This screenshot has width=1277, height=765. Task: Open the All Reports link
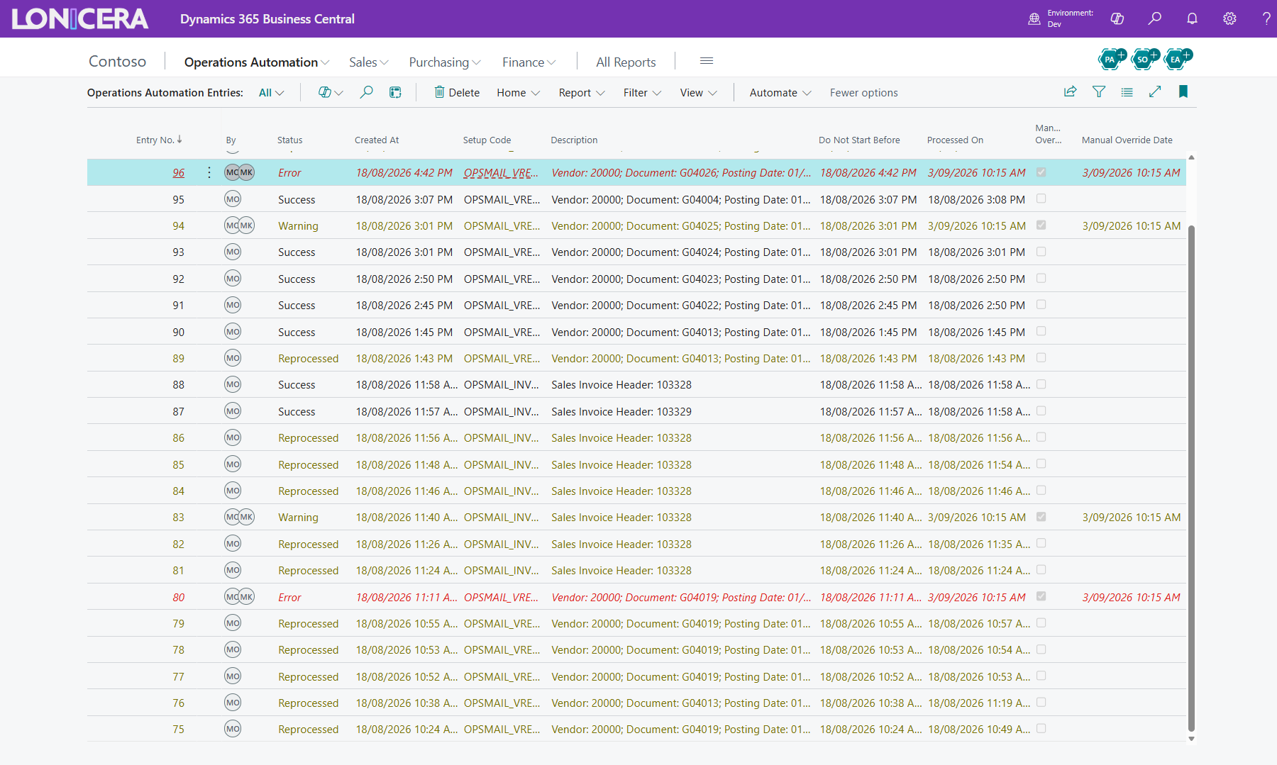(x=626, y=62)
